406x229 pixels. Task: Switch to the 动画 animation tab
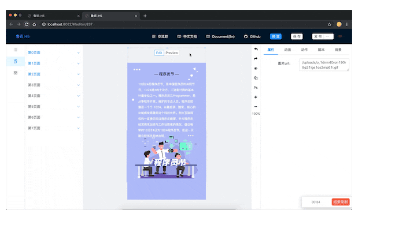[287, 50]
